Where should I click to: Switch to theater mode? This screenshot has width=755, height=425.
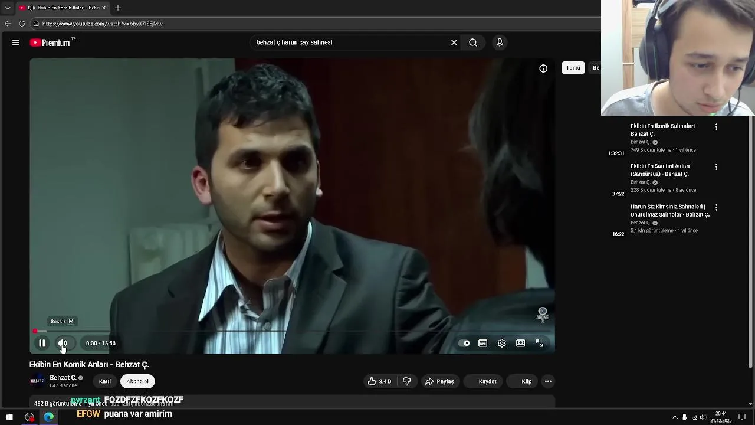point(520,343)
